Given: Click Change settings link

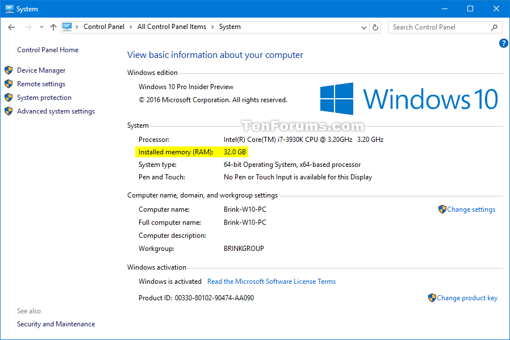Looking at the screenshot, I should click(471, 209).
